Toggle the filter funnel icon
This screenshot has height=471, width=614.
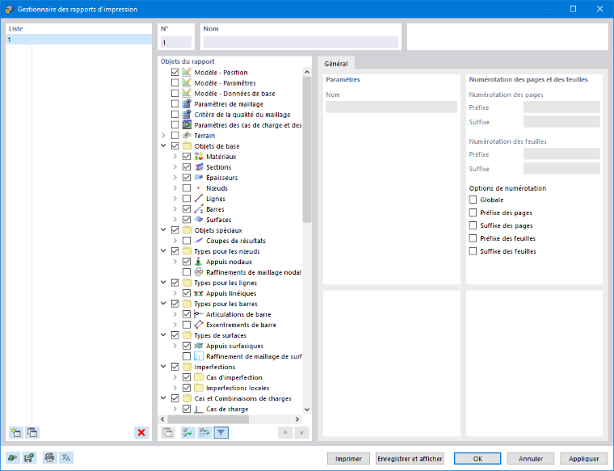coord(221,433)
